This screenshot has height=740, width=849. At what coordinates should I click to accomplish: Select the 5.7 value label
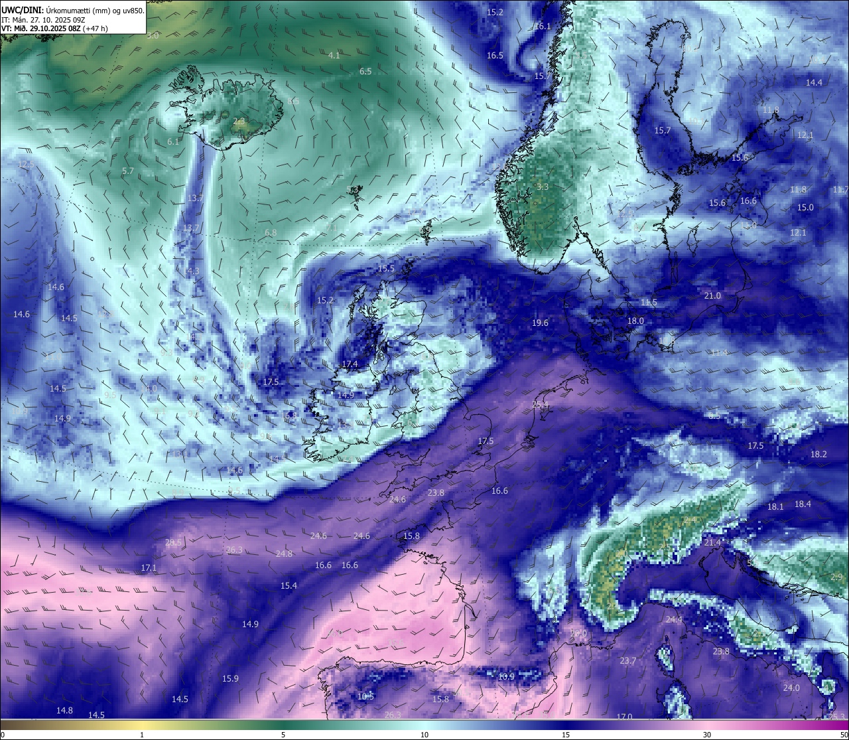pos(128,171)
